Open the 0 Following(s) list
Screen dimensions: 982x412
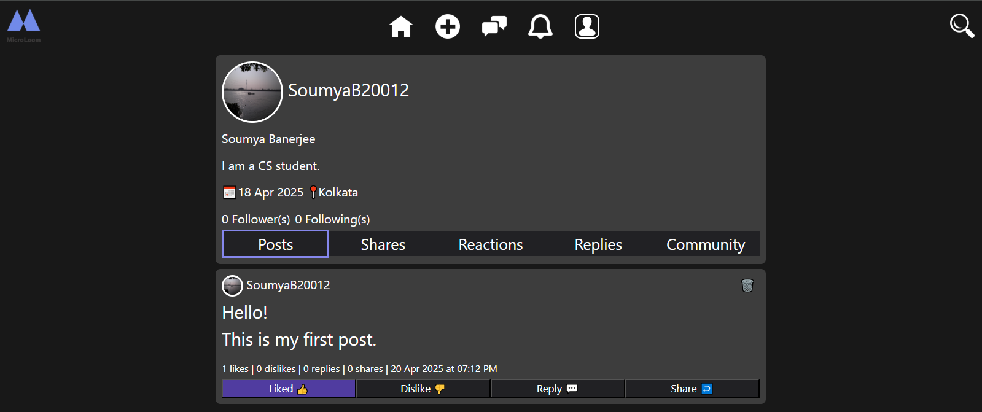point(332,219)
